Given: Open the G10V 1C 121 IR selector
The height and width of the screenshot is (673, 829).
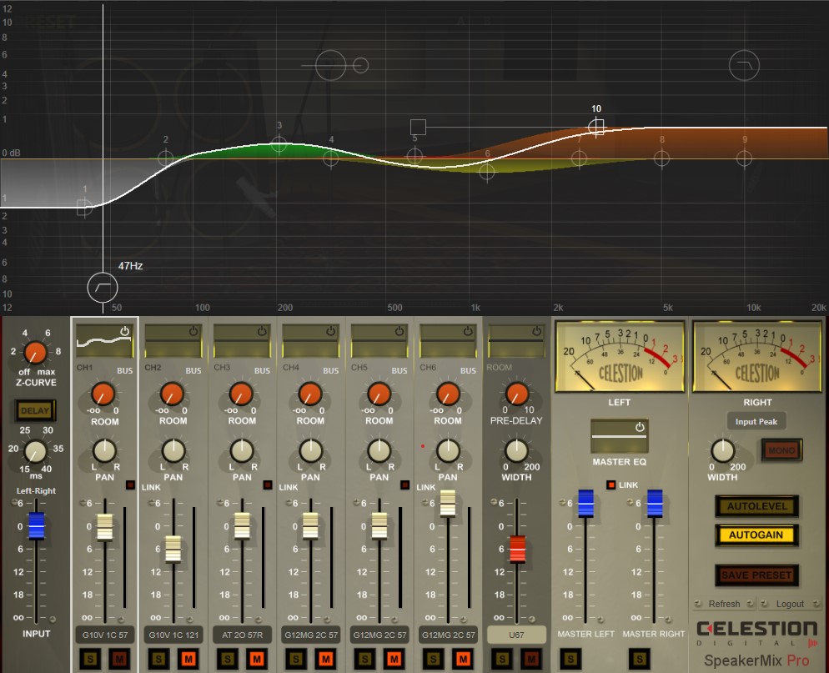Looking at the screenshot, I should click(173, 635).
